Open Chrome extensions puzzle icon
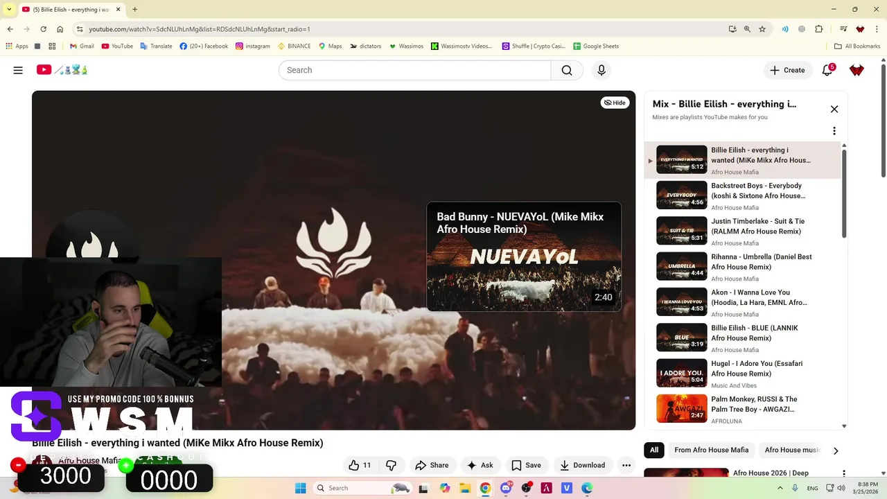 pyautogui.click(x=819, y=29)
